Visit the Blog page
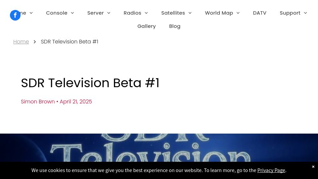This screenshot has height=179, width=318. (175, 26)
